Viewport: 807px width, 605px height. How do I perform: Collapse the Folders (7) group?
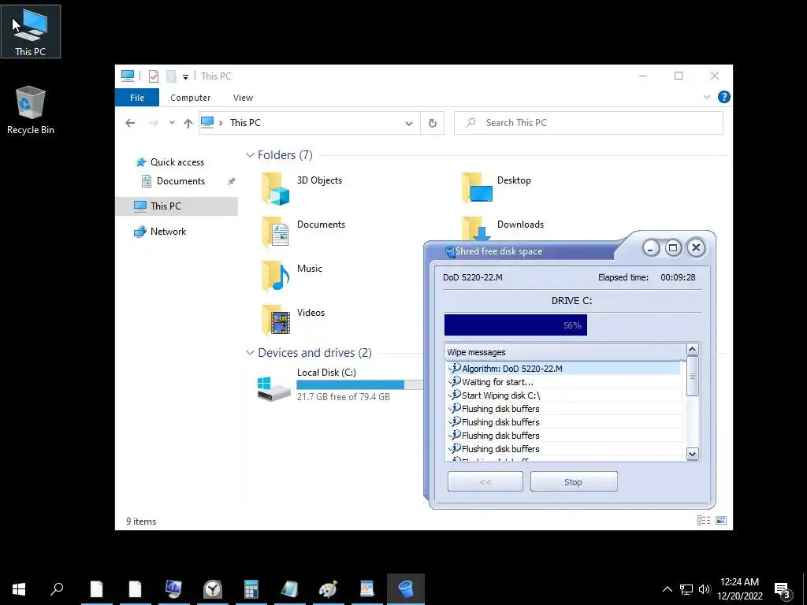(x=250, y=155)
